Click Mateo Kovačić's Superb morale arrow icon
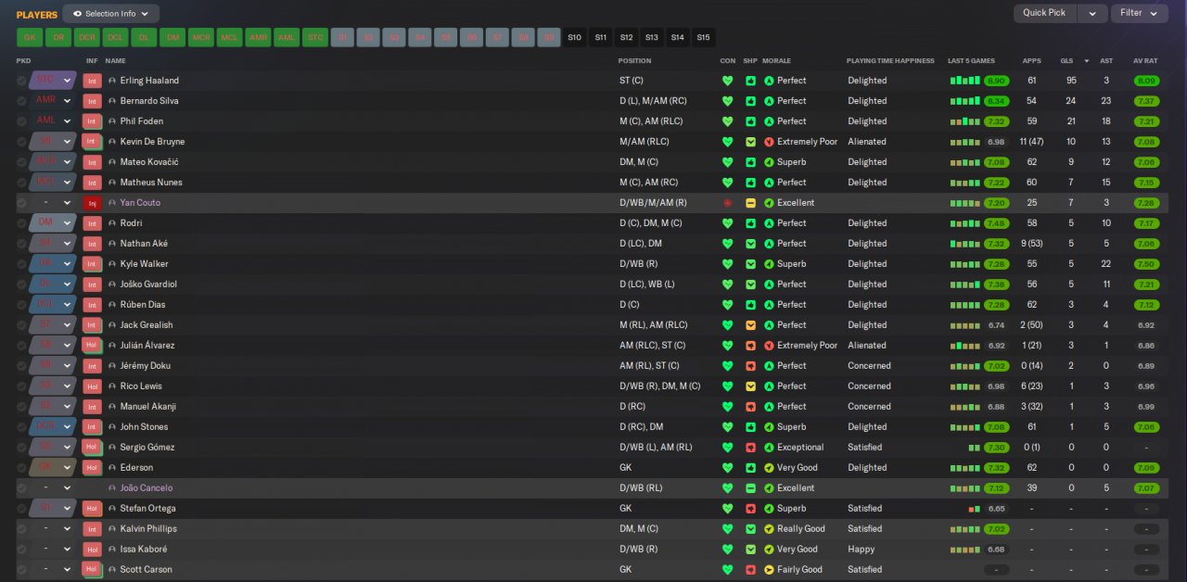Image resolution: width=1187 pixels, height=582 pixels. [769, 162]
